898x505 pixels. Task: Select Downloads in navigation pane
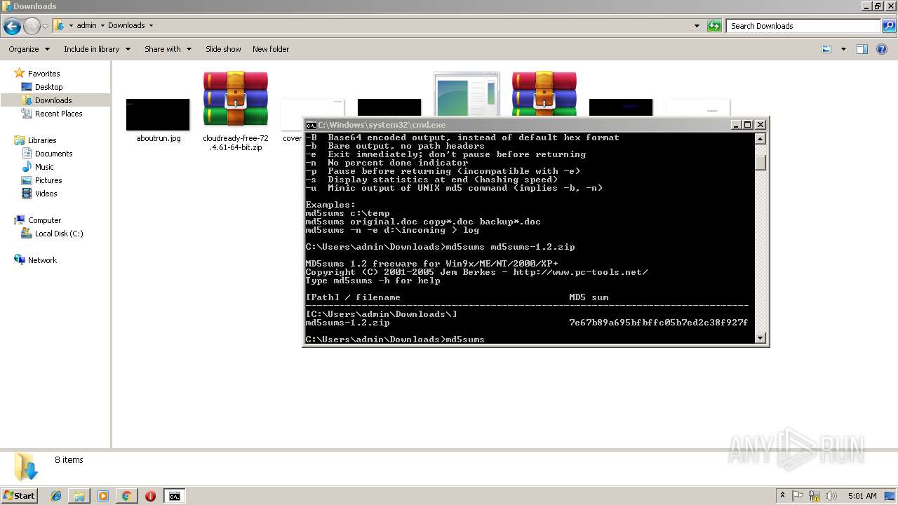(x=53, y=100)
